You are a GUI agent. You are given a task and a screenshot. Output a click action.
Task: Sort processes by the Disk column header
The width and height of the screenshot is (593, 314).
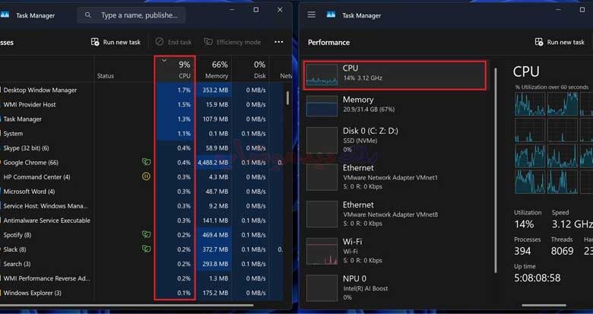coord(251,70)
